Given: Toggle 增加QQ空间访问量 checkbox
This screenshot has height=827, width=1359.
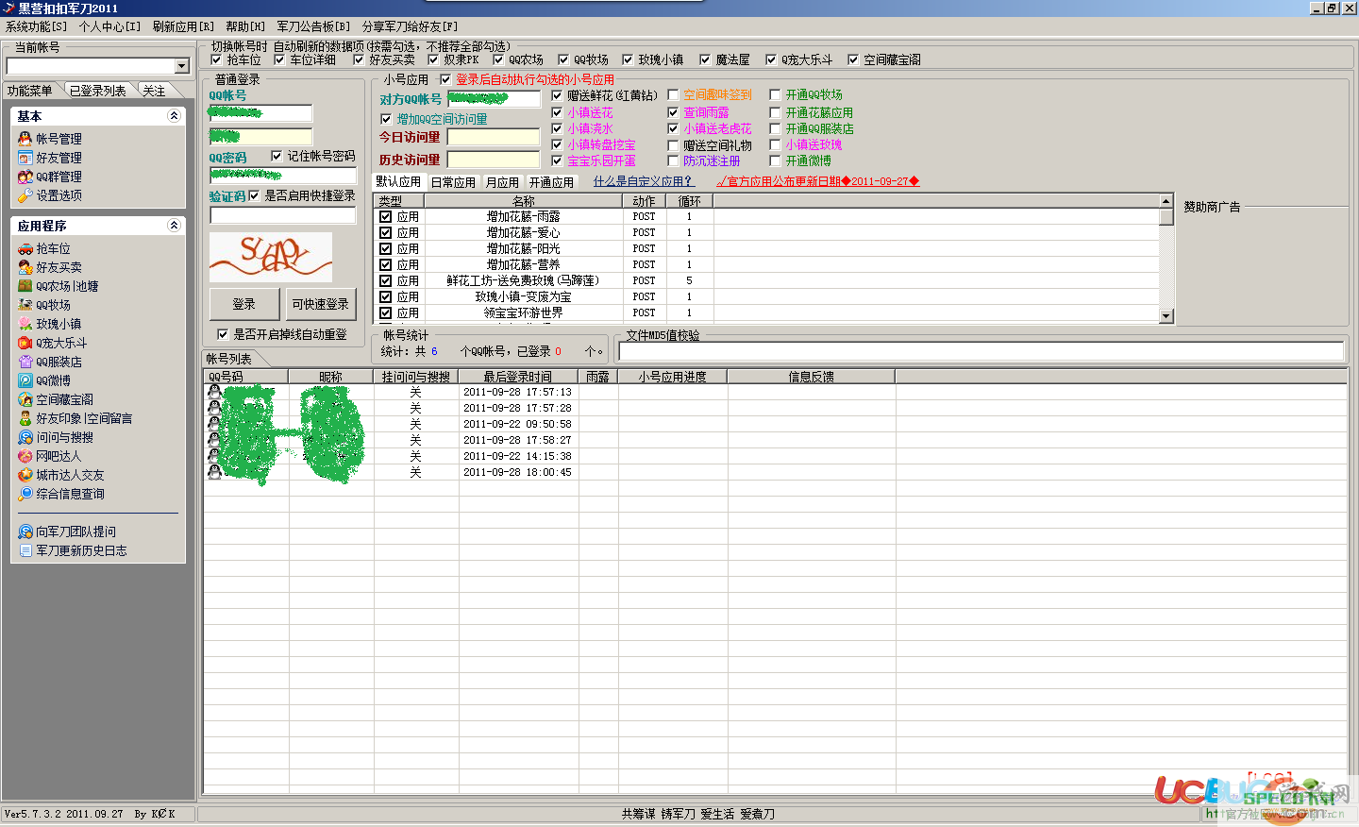Looking at the screenshot, I should (386, 119).
